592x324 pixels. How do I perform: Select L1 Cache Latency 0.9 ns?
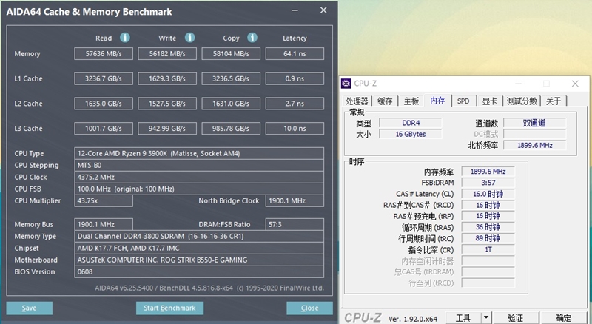click(x=295, y=78)
